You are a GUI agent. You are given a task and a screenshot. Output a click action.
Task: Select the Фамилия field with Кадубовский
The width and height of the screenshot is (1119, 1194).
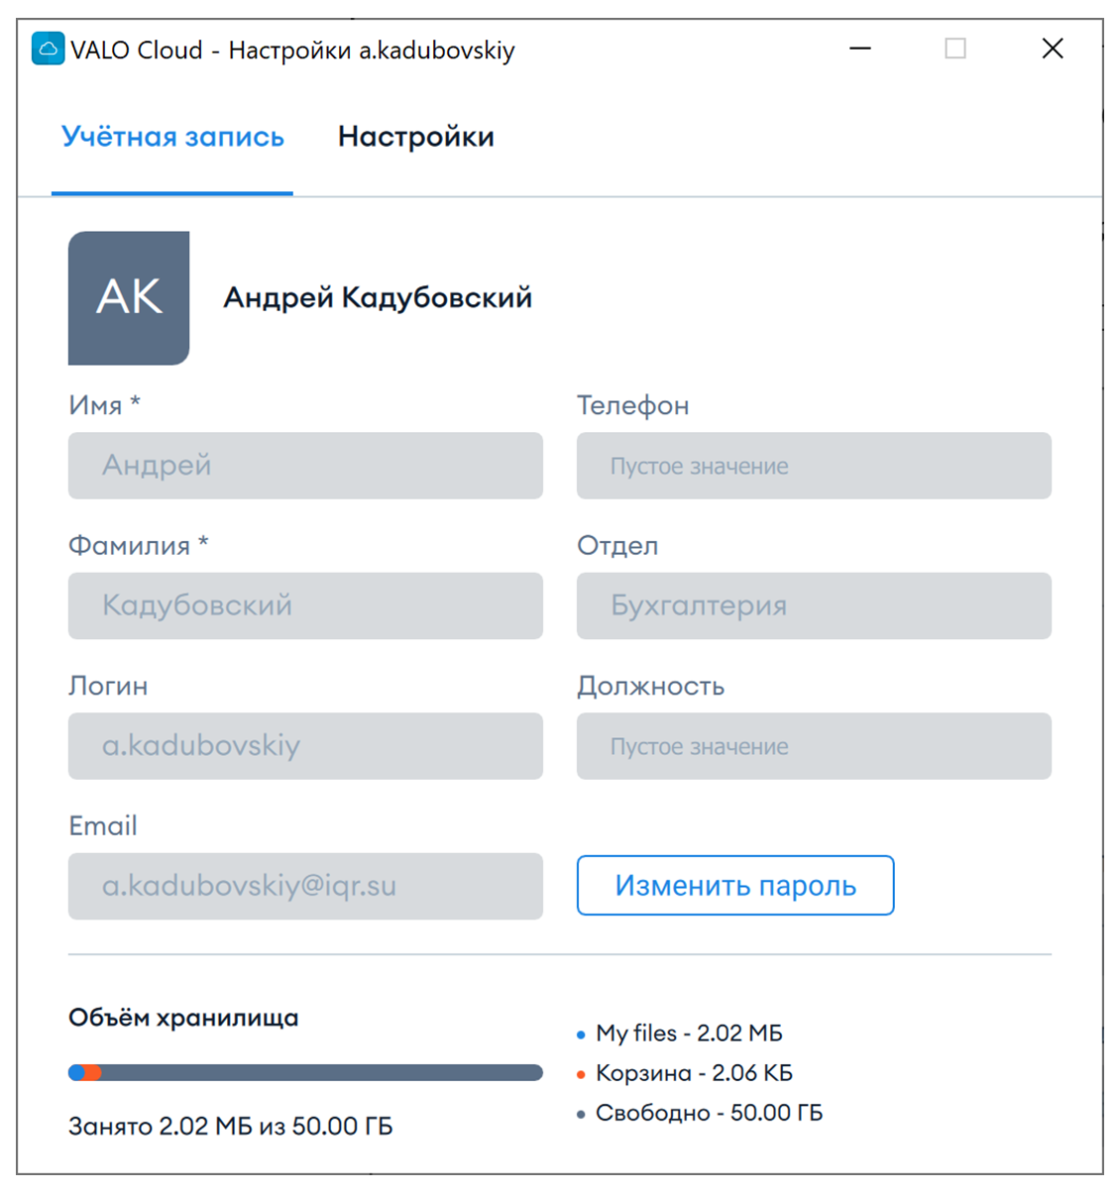coord(305,605)
